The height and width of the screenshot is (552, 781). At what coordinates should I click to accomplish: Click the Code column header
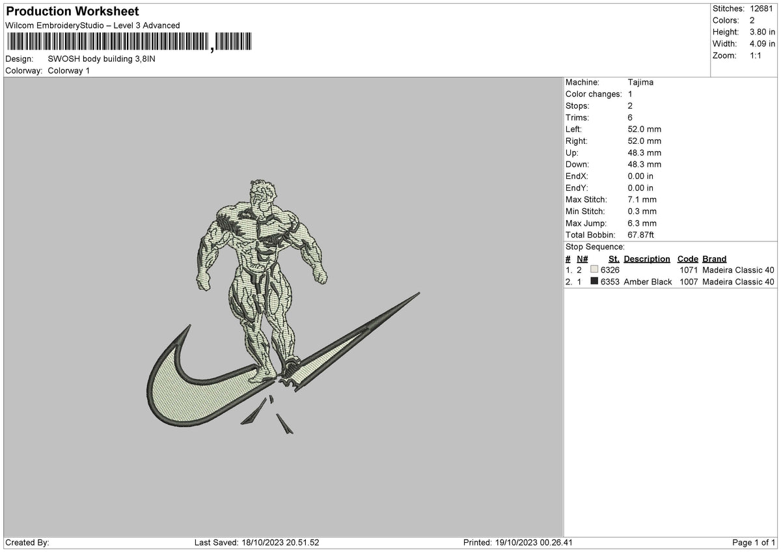coord(687,259)
